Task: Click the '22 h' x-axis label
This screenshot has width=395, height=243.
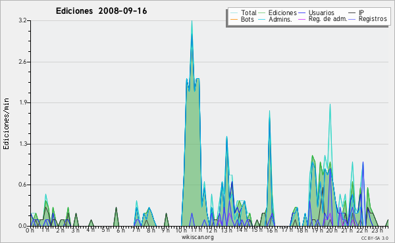Action: coord(363,231)
